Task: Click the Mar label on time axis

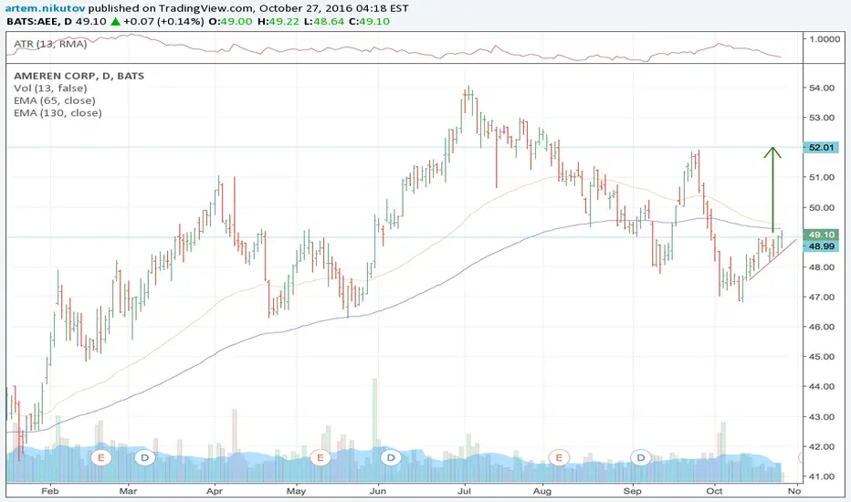Action: pyautogui.click(x=128, y=491)
